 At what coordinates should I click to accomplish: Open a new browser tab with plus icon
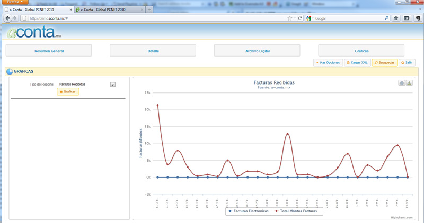[149, 10]
